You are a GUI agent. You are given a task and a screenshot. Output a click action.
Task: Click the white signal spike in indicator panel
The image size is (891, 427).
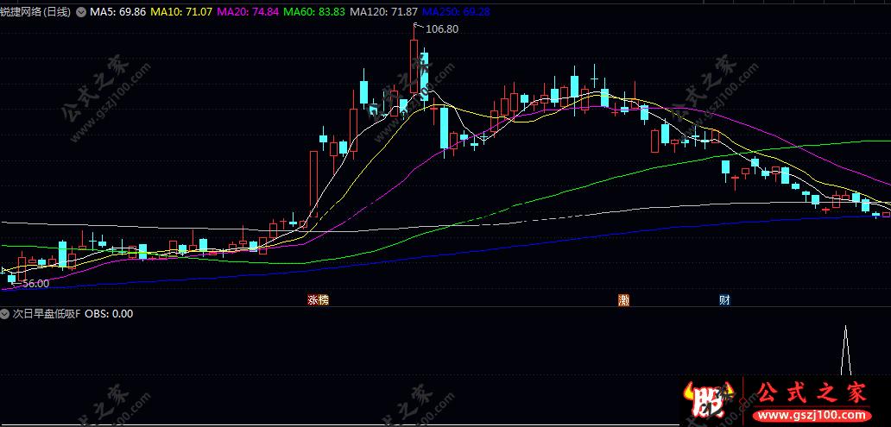pos(845,350)
